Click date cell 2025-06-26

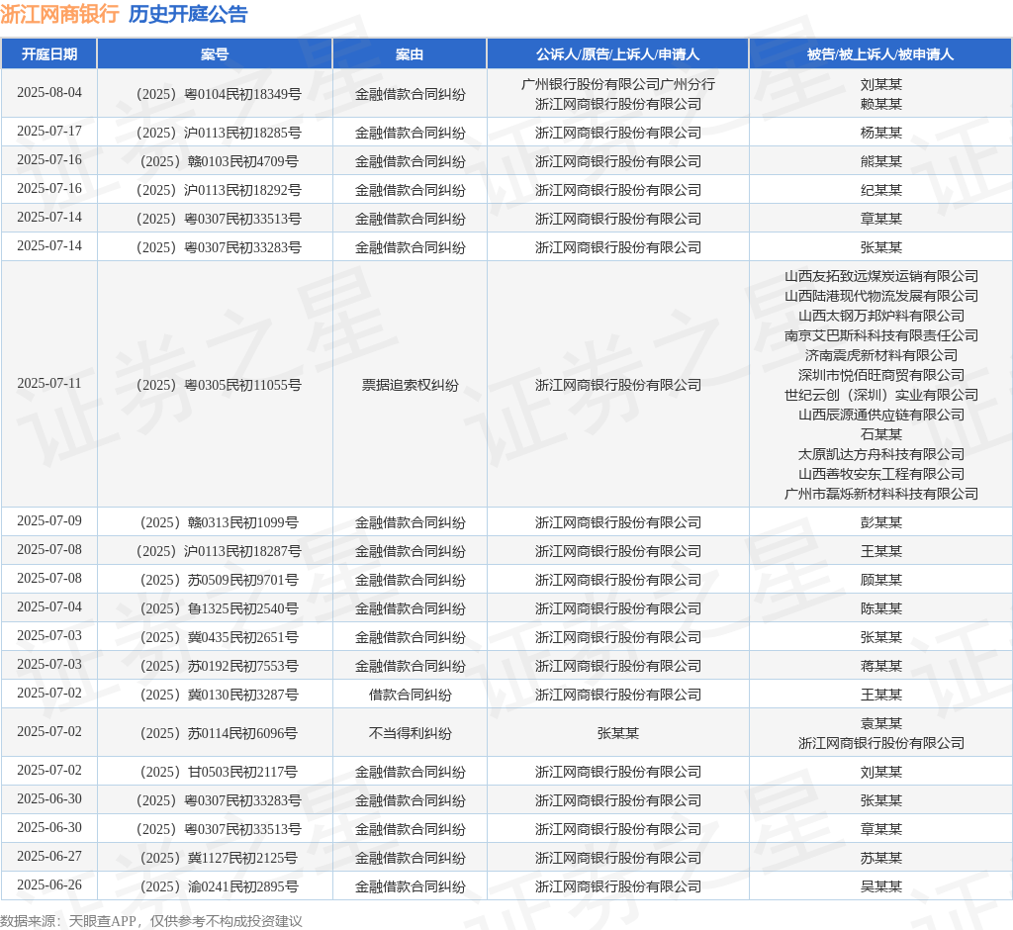pos(49,884)
